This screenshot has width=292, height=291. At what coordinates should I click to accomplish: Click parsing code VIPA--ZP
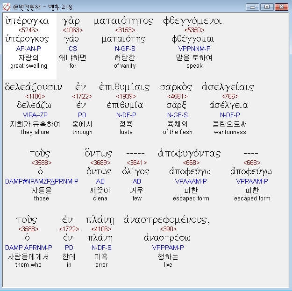coord(35,115)
